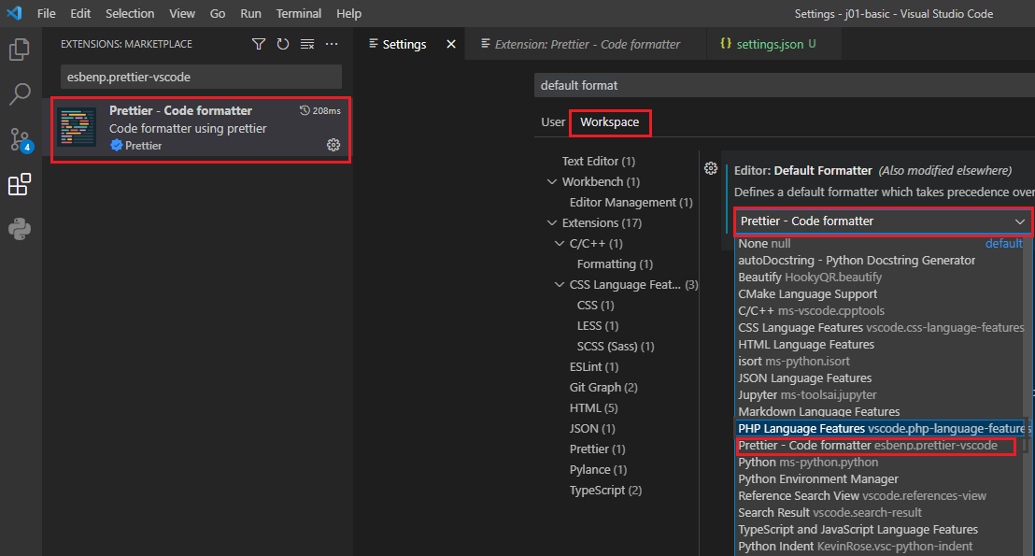Open the Explorer view in activity bar
This screenshot has width=1035, height=556.
coord(20,50)
